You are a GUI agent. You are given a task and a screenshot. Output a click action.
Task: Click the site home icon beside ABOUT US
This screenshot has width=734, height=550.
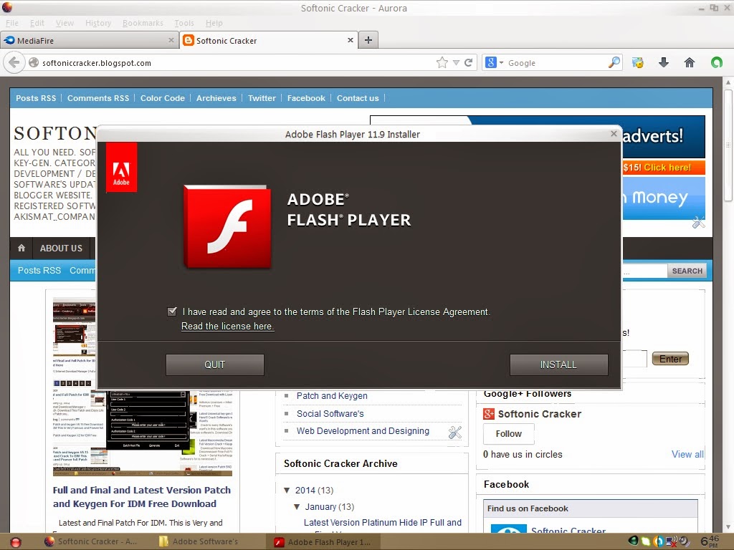22,248
